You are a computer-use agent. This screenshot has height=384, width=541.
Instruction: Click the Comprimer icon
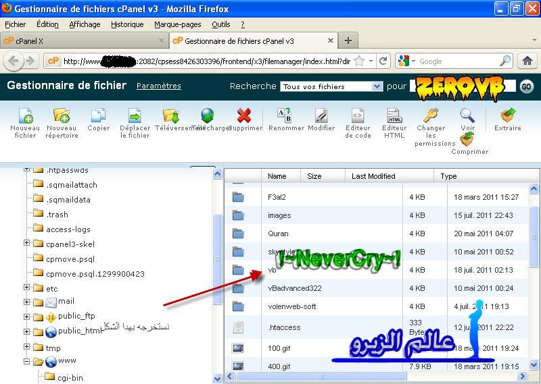click(x=467, y=140)
